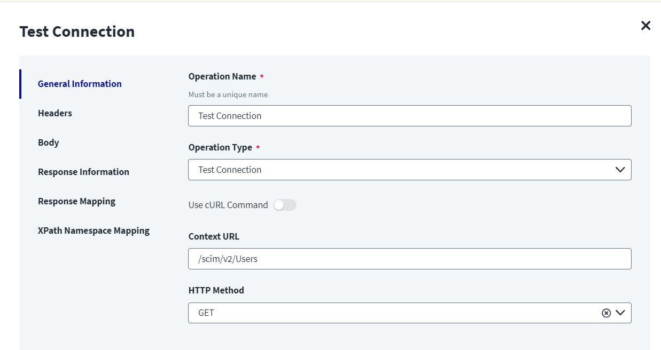Click the HTTP Method field label
Viewport: 661px width, 350px height.
tap(216, 290)
